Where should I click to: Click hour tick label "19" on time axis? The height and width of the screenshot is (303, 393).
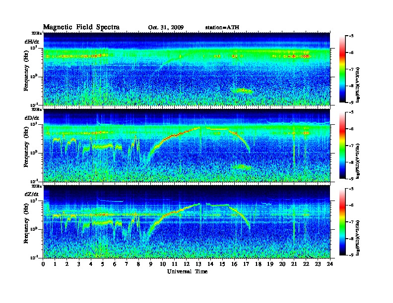click(x=270, y=264)
